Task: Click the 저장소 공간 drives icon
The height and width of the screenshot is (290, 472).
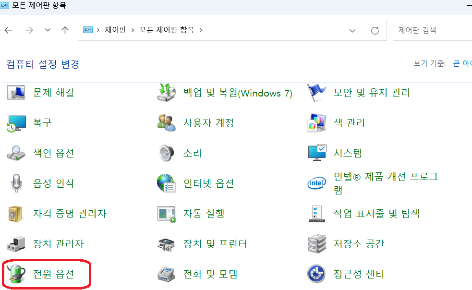Action: pyautogui.click(x=317, y=244)
